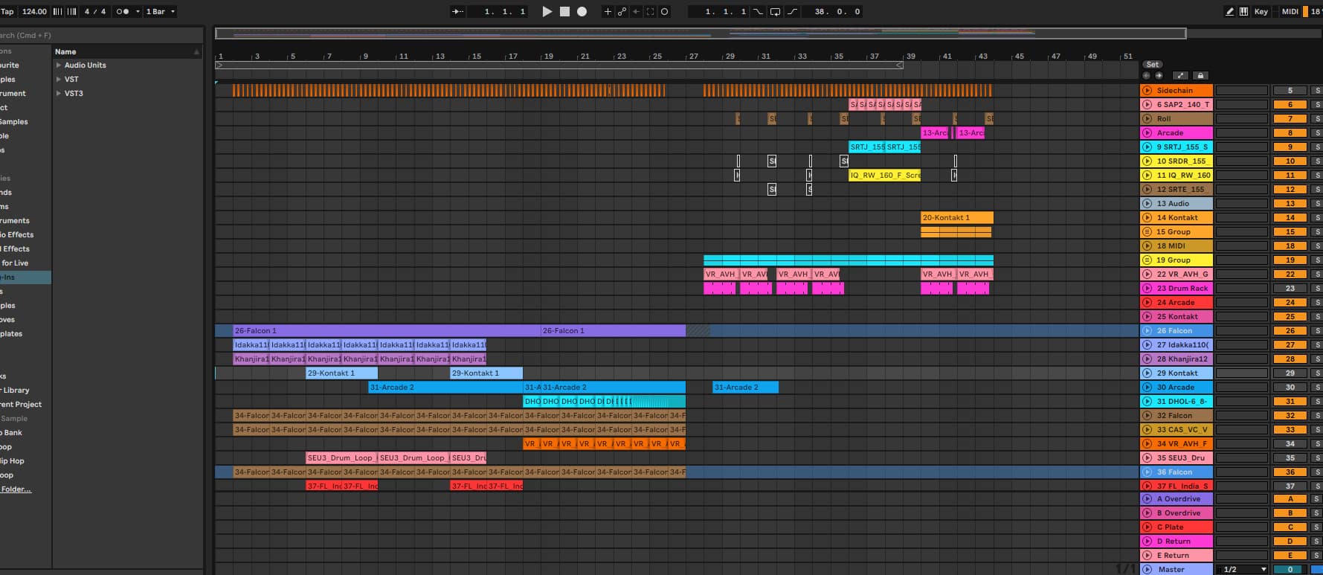
Task: Open the metronome settings dropdown arrow
Action: [x=138, y=11]
